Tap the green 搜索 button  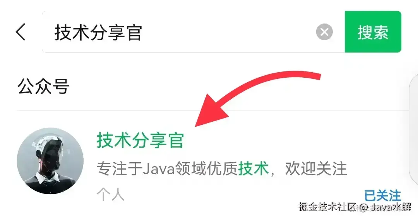click(x=373, y=32)
